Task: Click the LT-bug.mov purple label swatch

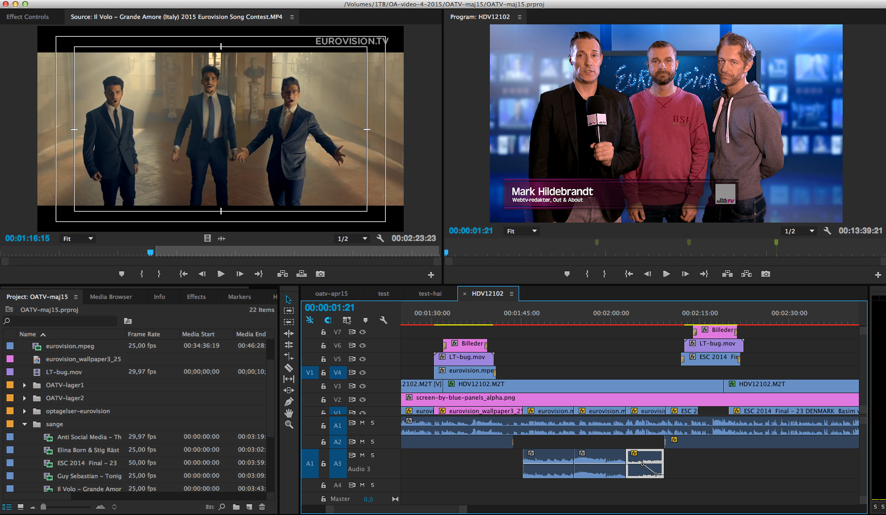Action: (x=10, y=372)
